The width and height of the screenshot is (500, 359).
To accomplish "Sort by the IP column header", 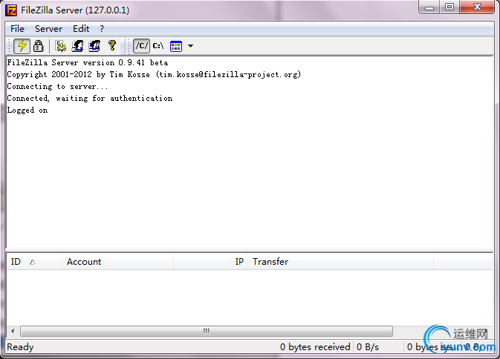I will click(x=210, y=262).
